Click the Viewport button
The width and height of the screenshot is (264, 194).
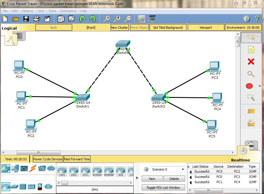tap(206, 28)
